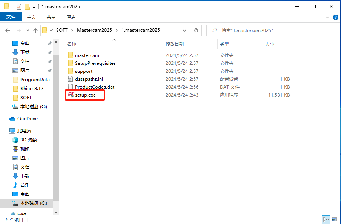Open pinned 下载 quick access item
The width and height of the screenshot is (341, 224).
tap(21, 52)
